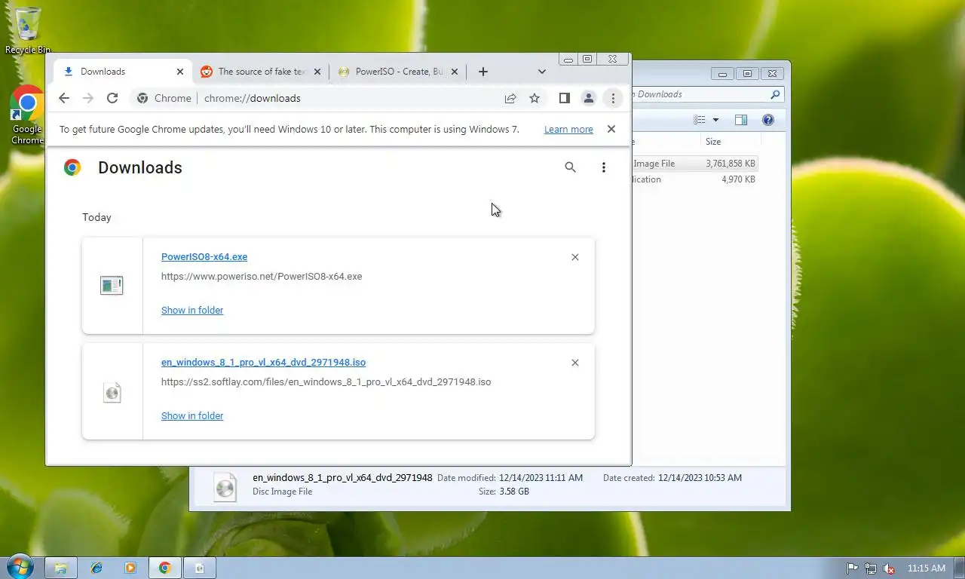Close the PowerISO tab
Image resolution: width=965 pixels, height=579 pixels.
coord(454,72)
